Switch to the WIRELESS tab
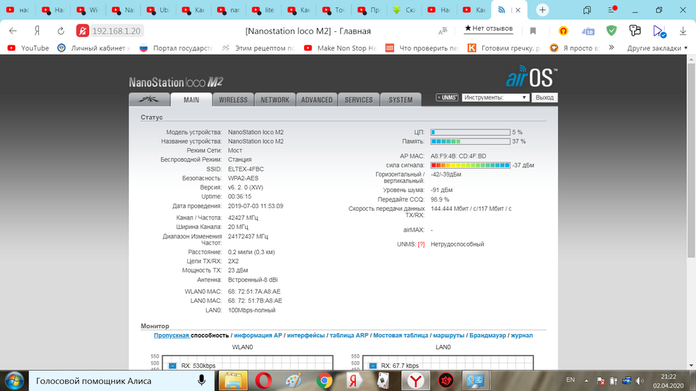 coord(233,100)
